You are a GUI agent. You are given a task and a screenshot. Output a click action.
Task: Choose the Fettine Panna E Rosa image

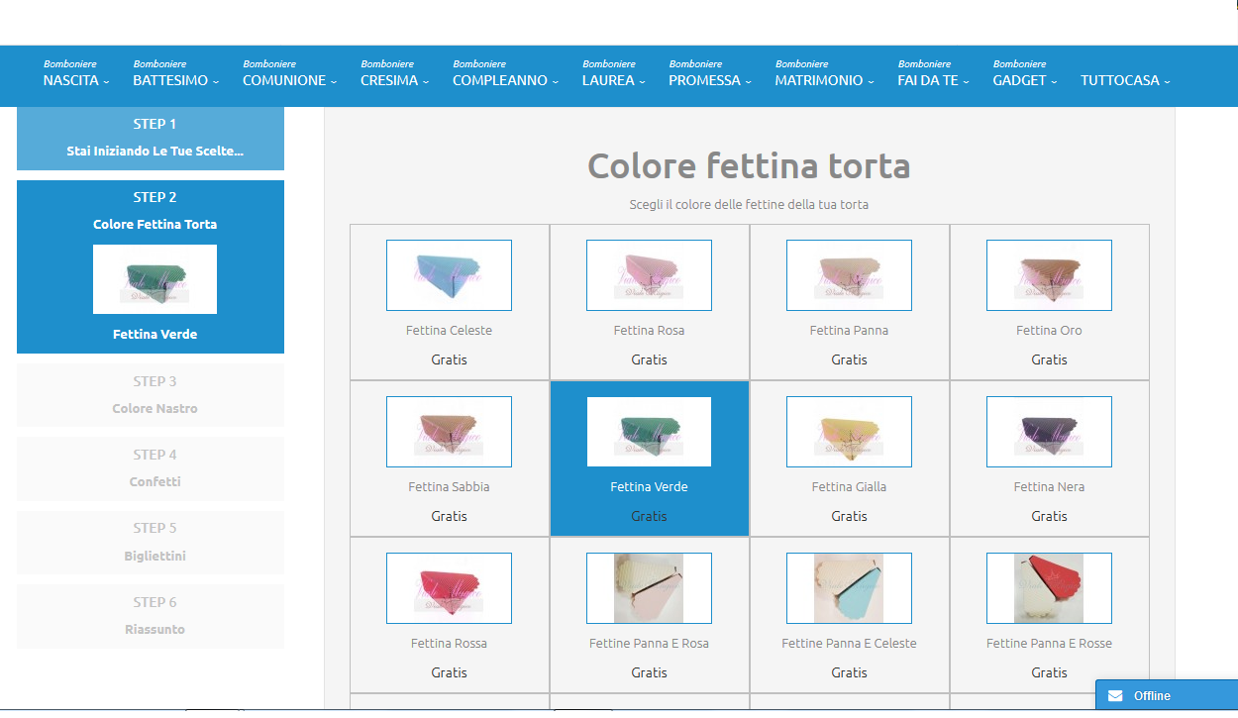coord(649,588)
